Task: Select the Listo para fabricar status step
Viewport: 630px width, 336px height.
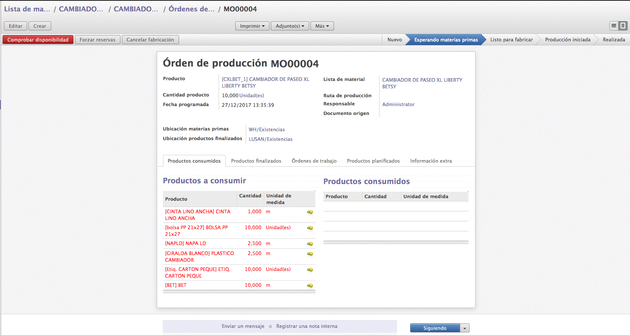Action: [x=511, y=40]
